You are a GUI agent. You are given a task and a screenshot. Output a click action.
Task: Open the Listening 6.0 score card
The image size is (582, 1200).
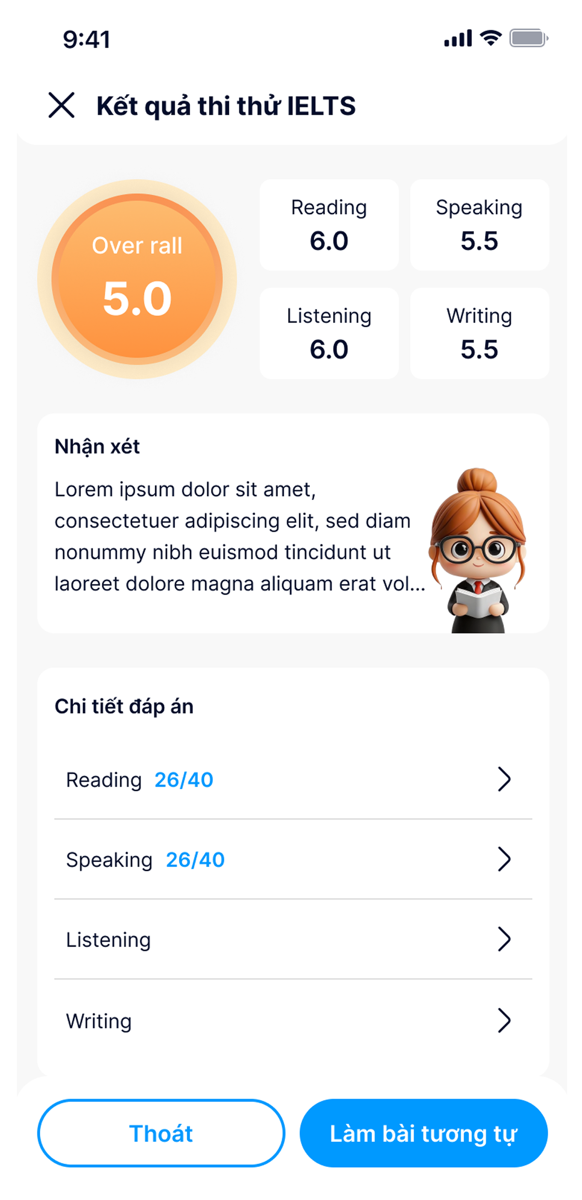(329, 333)
